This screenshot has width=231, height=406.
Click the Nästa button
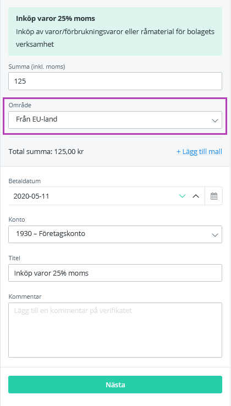pyautogui.click(x=116, y=385)
